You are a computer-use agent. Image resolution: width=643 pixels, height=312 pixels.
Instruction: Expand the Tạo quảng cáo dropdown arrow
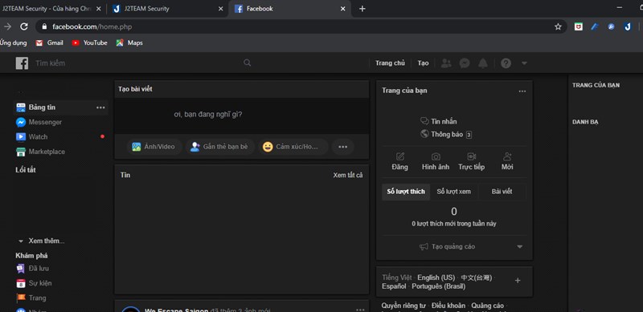(x=519, y=247)
